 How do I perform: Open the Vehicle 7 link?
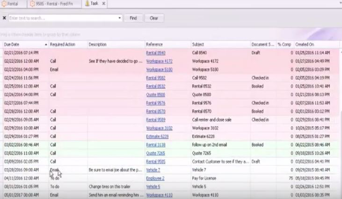click(153, 170)
